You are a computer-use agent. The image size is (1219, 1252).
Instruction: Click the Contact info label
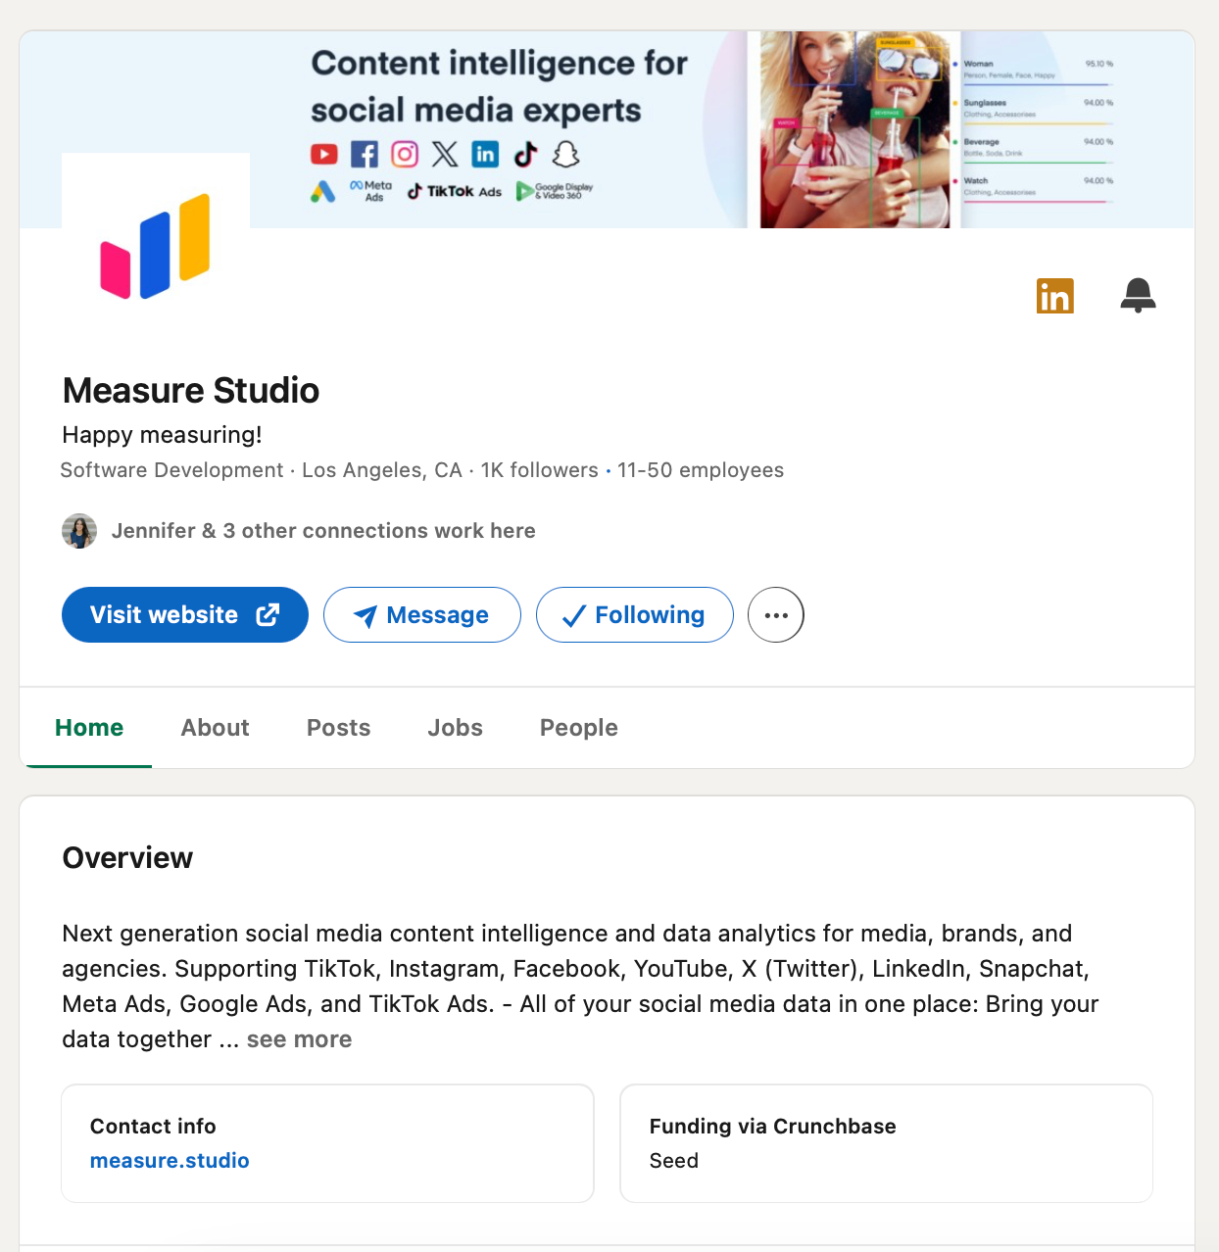coord(153,1127)
